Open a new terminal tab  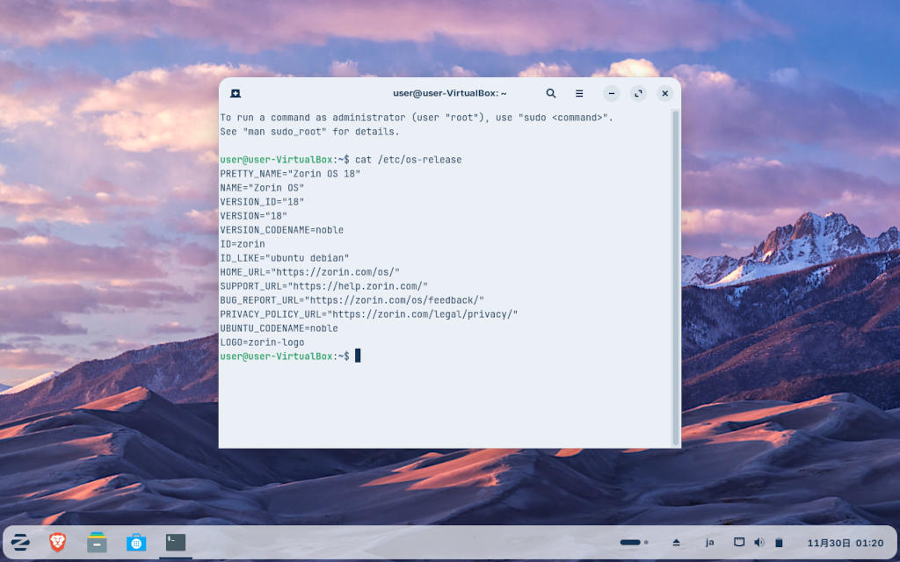tap(236, 93)
